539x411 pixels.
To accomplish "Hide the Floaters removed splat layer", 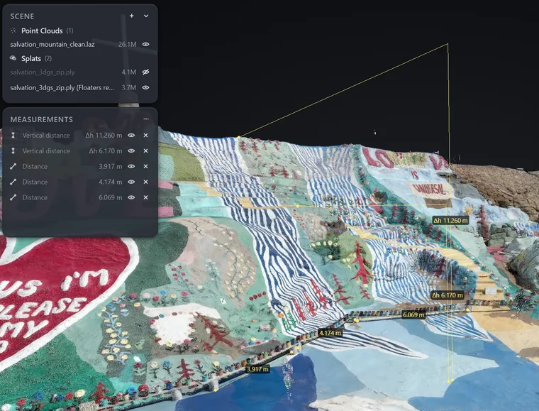I will tap(146, 87).
